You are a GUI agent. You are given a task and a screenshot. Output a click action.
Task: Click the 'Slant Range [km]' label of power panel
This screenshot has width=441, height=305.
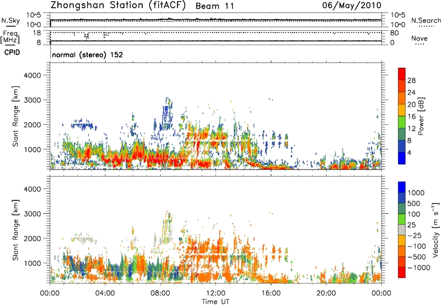[15, 117]
